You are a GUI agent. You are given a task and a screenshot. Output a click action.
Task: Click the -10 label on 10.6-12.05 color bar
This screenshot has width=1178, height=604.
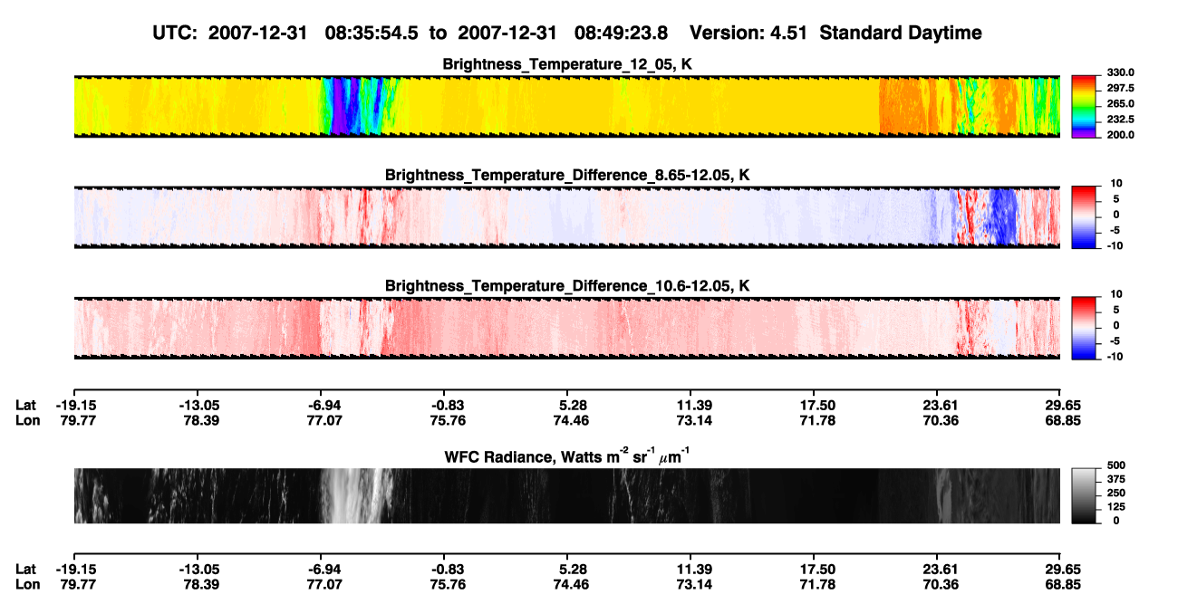point(1116,356)
